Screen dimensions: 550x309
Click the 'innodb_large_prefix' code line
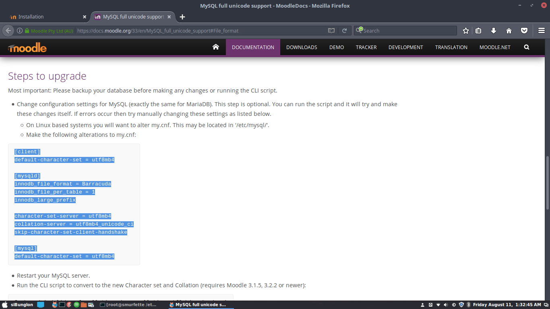45,200
